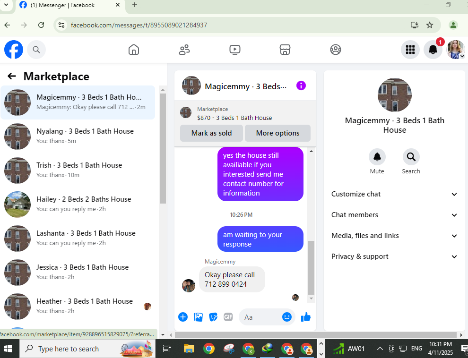Viewport: 468px width, 358px height.
Task: Click the 'am waiting to your response' message
Action: click(x=260, y=239)
